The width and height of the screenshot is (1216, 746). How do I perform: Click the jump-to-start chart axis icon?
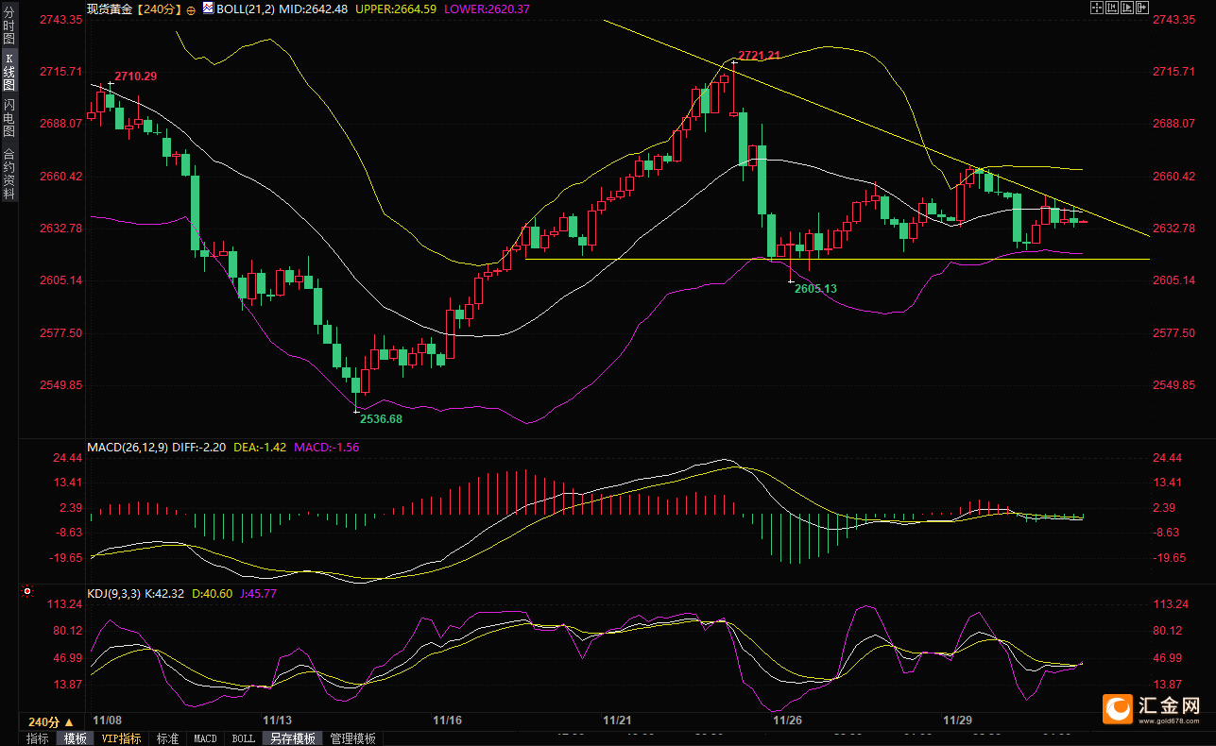point(1112,8)
